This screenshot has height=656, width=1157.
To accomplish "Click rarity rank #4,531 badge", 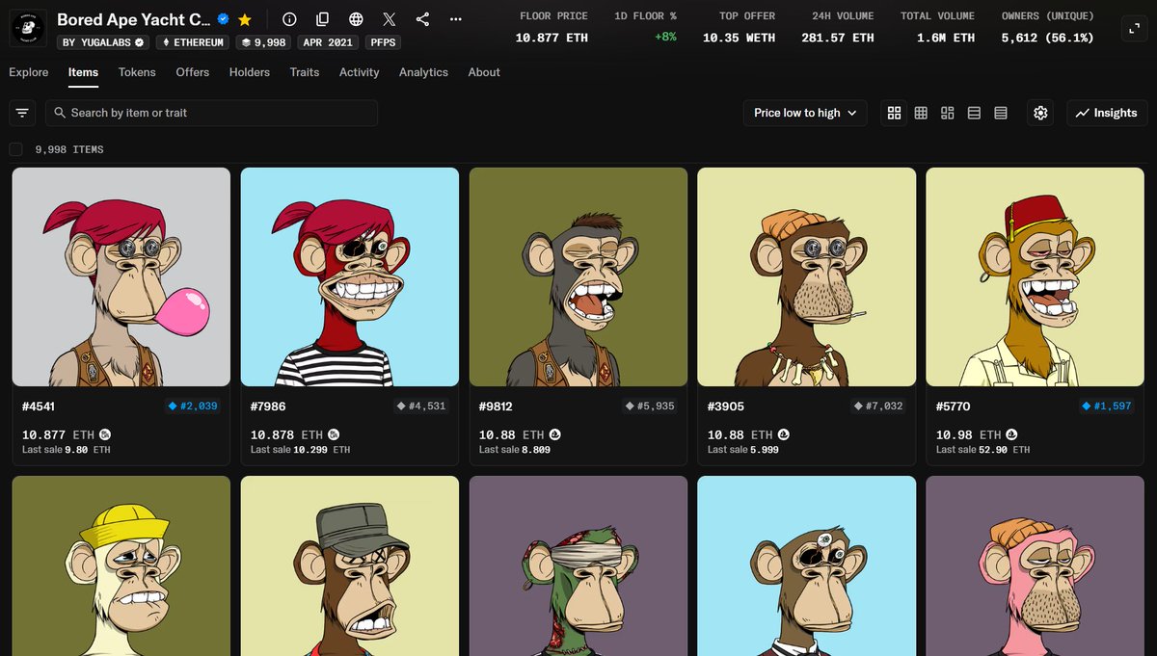I will [421, 407].
